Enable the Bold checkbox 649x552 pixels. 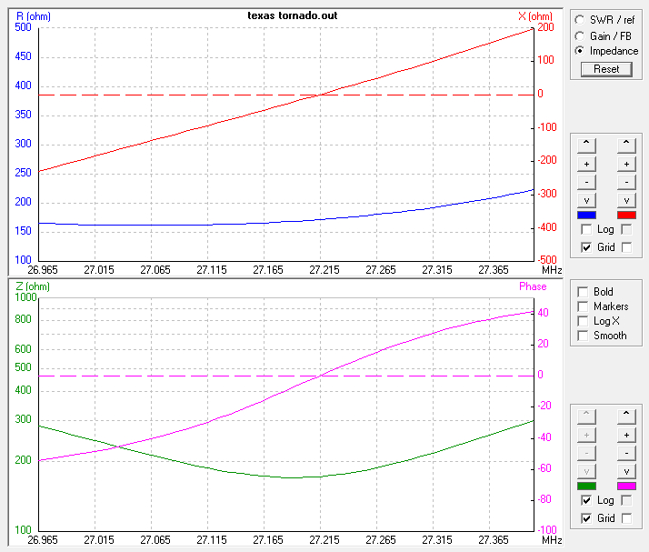pyautogui.click(x=584, y=292)
